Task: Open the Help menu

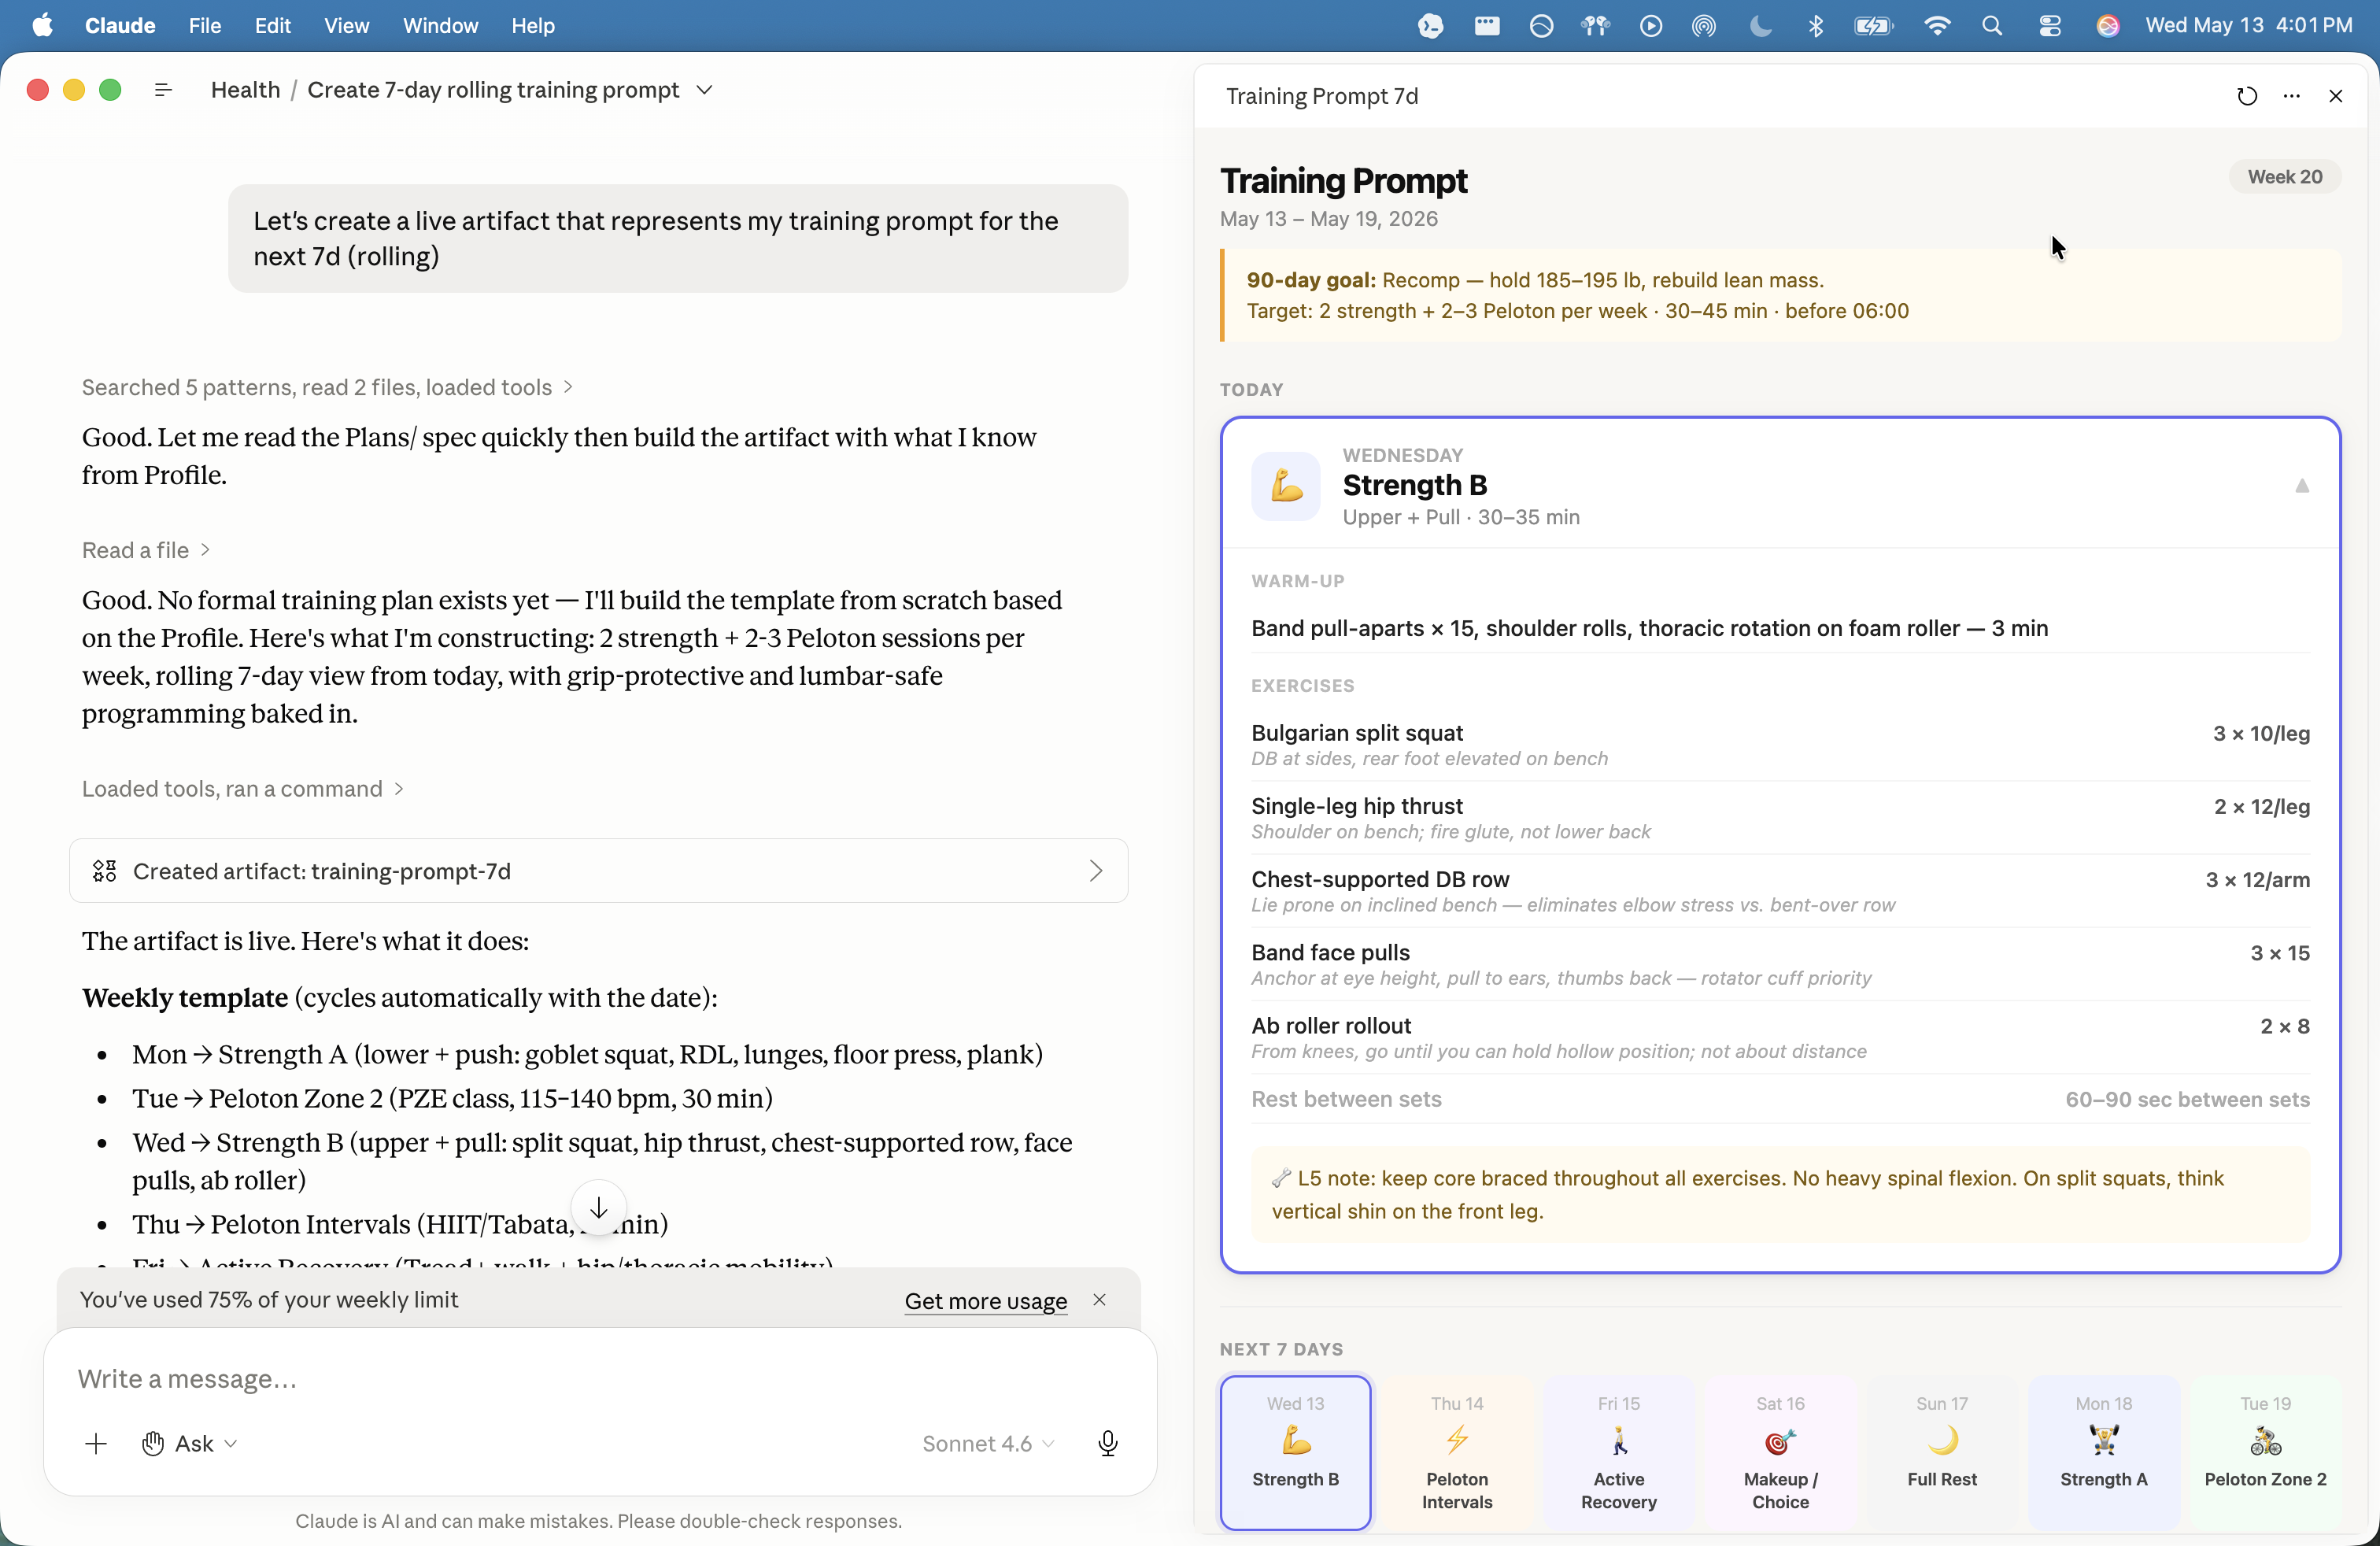Action: point(533,26)
